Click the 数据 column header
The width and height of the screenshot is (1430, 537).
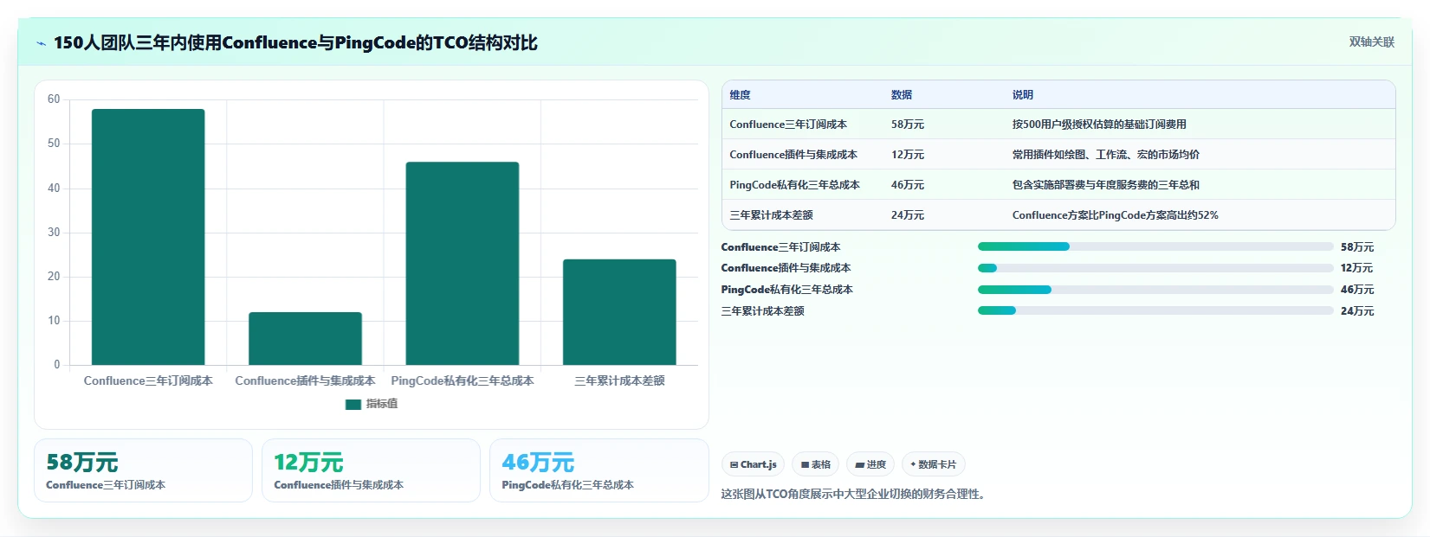tap(902, 95)
